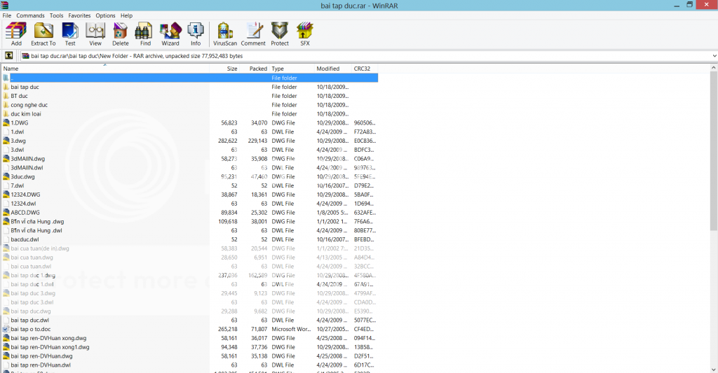
Task: Show archive Info
Action: [x=196, y=34]
